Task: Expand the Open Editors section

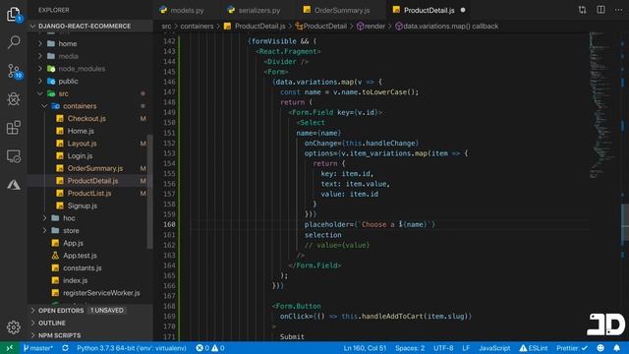Action: click(90, 311)
